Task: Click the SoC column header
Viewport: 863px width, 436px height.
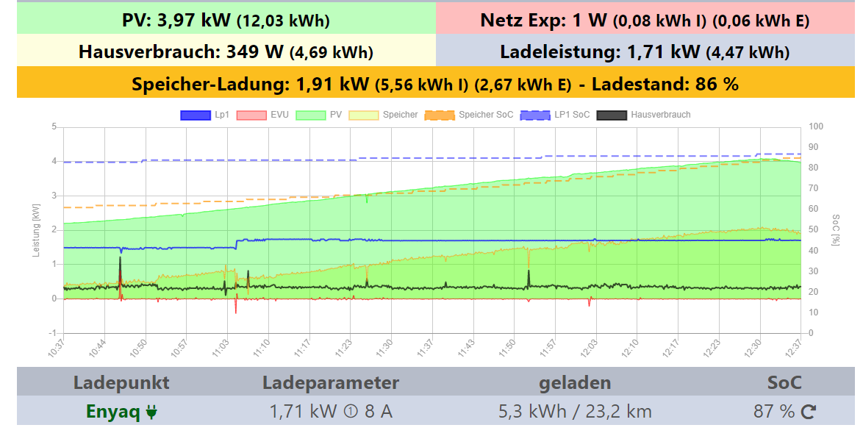Action: pos(784,382)
